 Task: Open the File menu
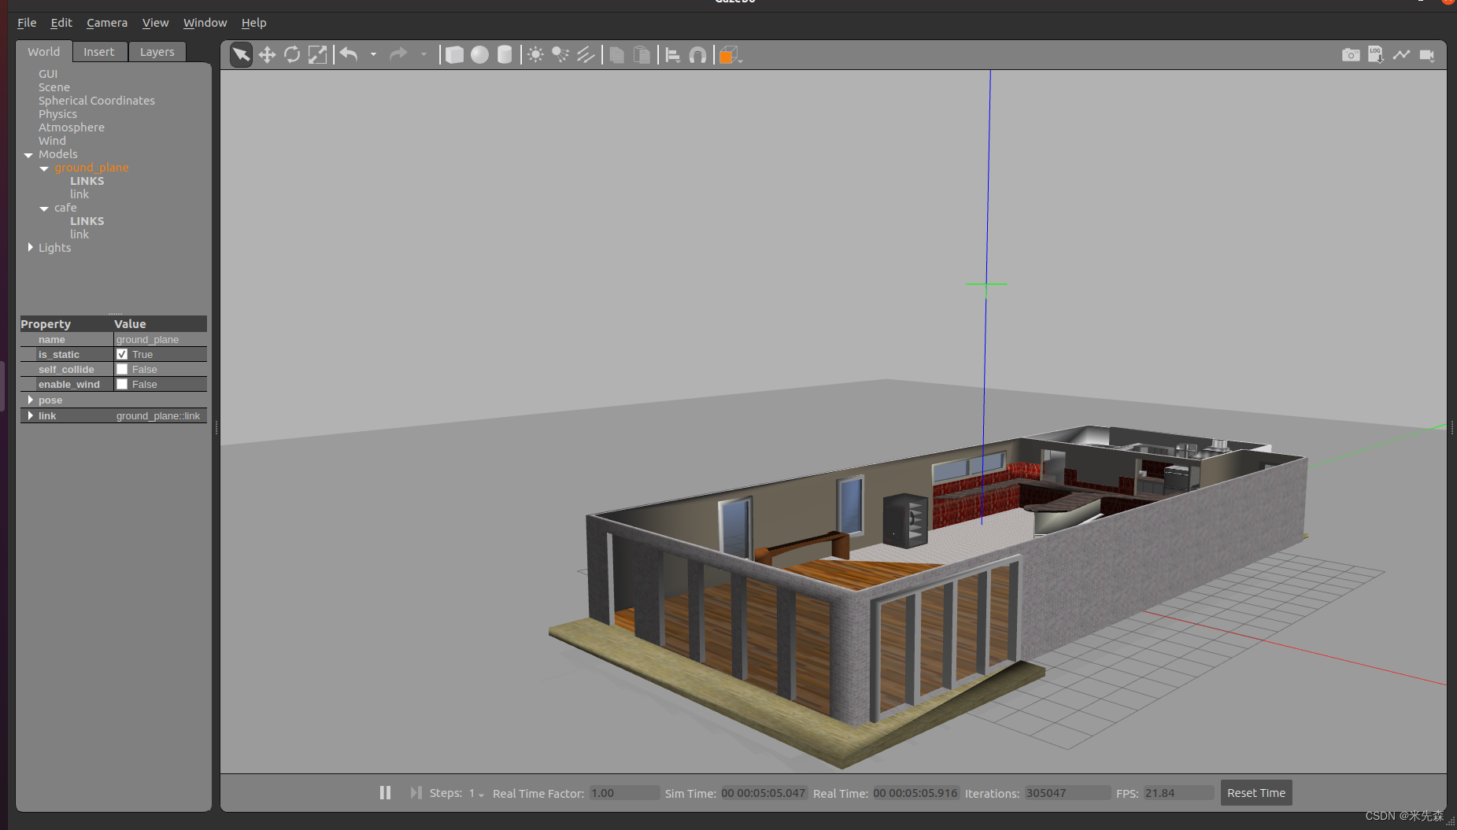[27, 23]
